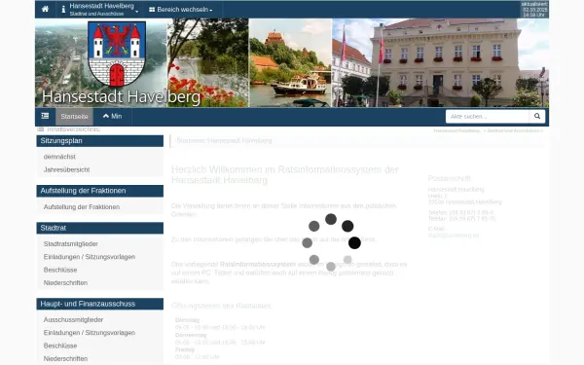584x365 pixels.
Task: Open Finanzausschuss Niederschriften link
Action: coord(65,359)
